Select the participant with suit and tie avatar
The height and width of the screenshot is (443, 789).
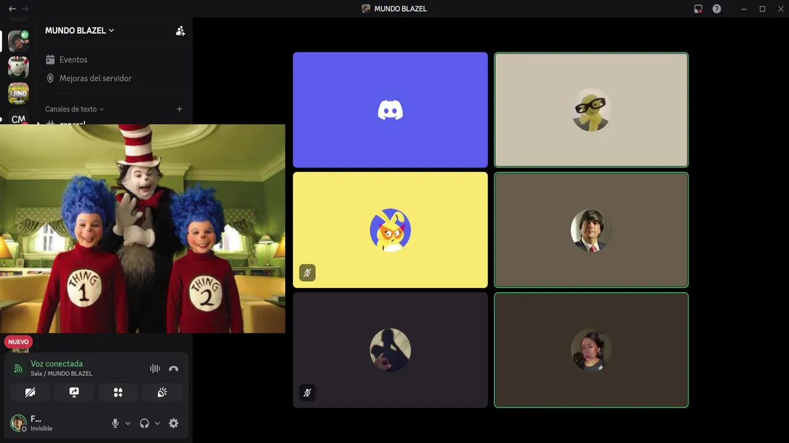pos(591,229)
